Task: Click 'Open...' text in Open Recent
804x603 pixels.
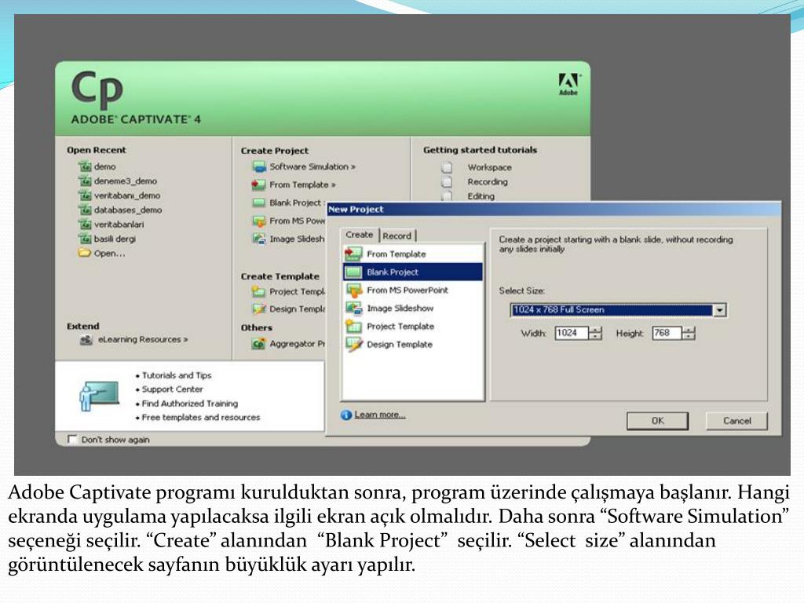Action: pyautogui.click(x=109, y=254)
